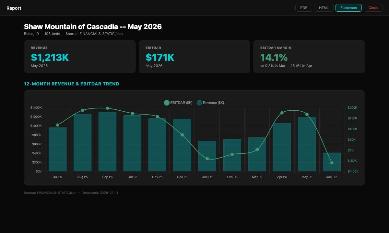
Task: Click the Jan 26 x-axis label
Action: (x=207, y=177)
